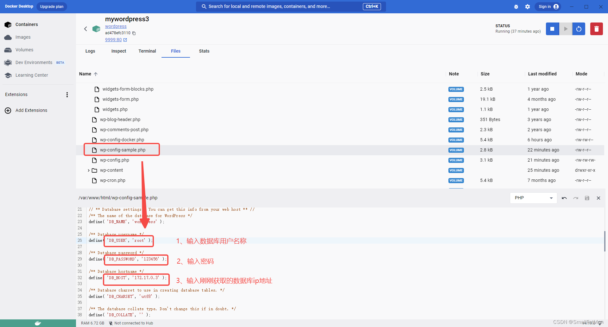The width and height of the screenshot is (608, 327).
Task: Go back with the left arrow
Action: [85, 29]
